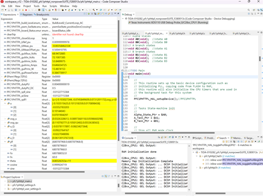Screen dimensions: 263x196
Task: Collapse the PFC1PHTTPL_spll1 struct
Action: pos(2,100)
